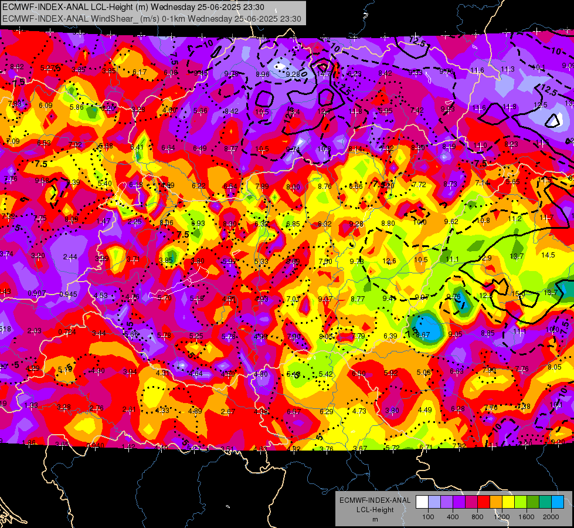Click the wind shear value '6.93'
The height and width of the screenshot is (528, 574).
click(198, 223)
